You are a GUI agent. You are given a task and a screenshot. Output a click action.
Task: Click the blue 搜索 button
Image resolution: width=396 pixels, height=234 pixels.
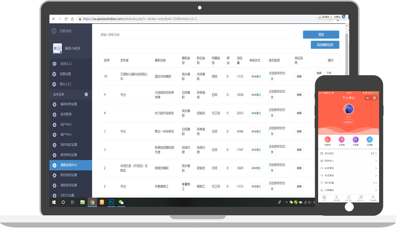pyautogui.click(x=321, y=35)
